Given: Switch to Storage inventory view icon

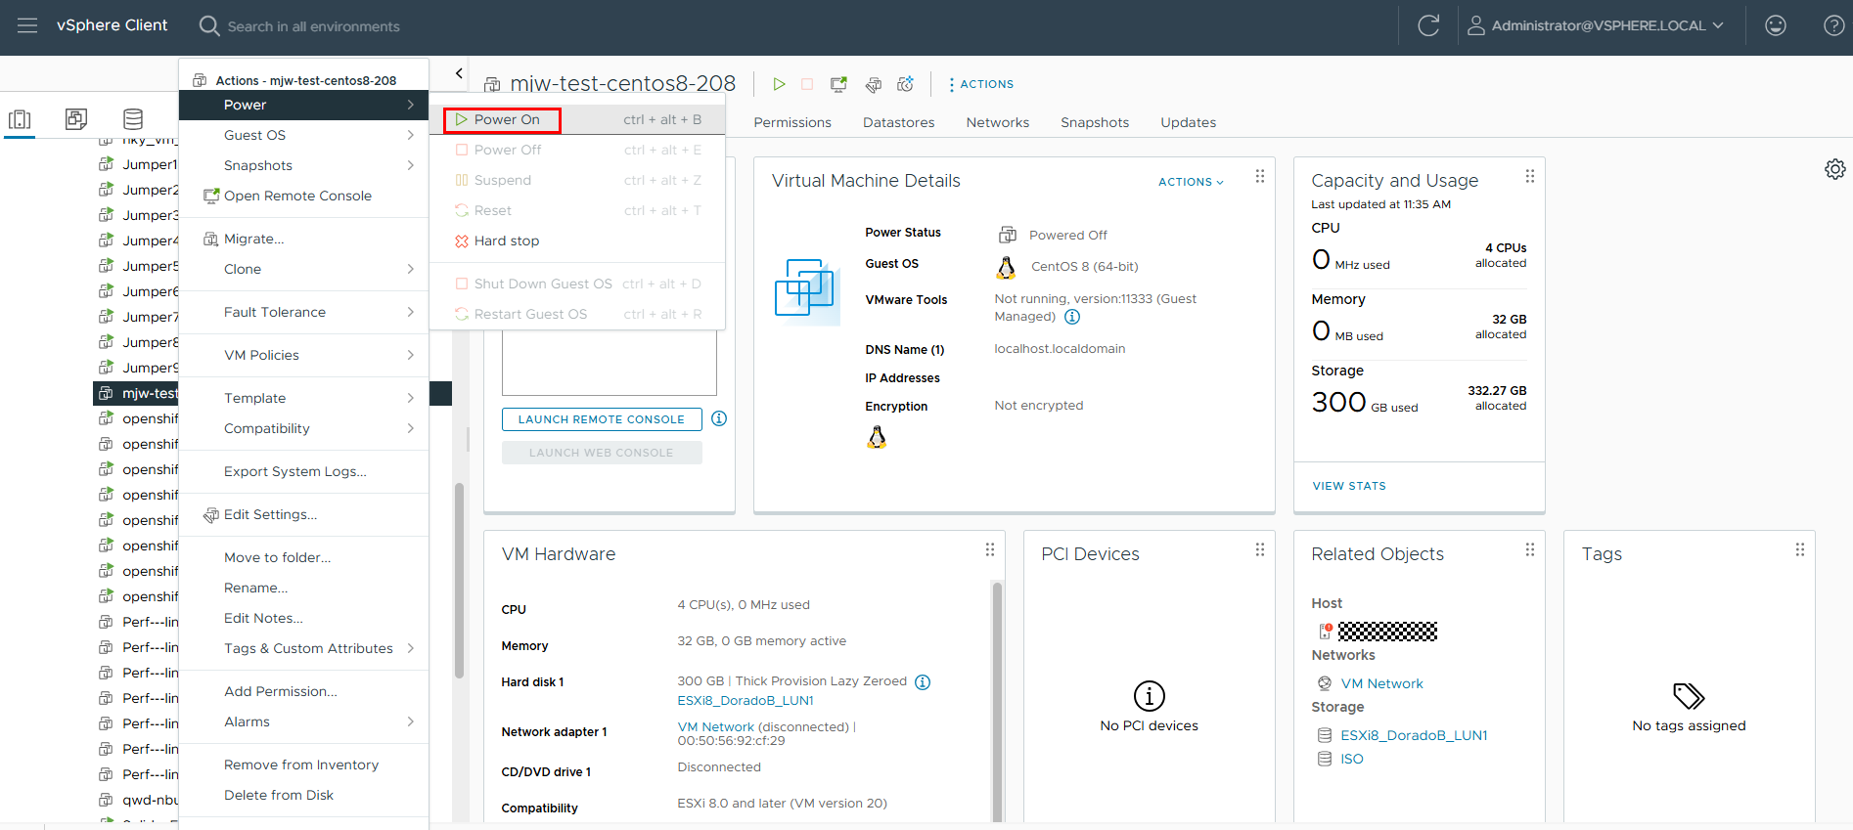Looking at the screenshot, I should coord(133,119).
